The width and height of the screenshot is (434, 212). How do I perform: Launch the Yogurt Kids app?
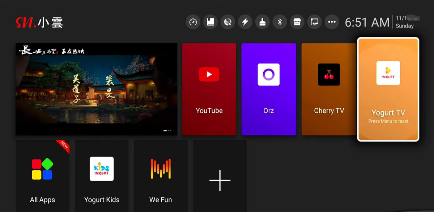tap(102, 176)
